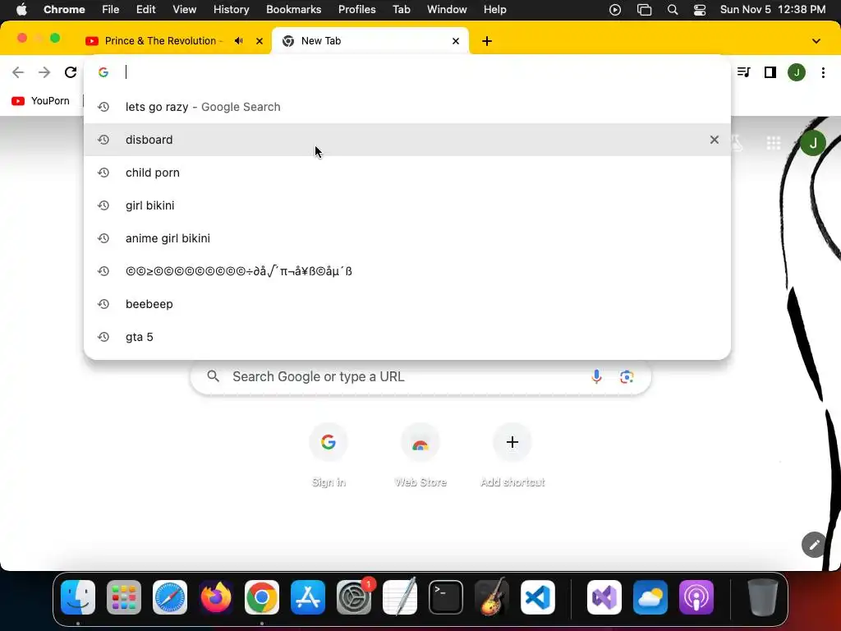Launch Visual Studio Code from the Dock

pyautogui.click(x=538, y=597)
